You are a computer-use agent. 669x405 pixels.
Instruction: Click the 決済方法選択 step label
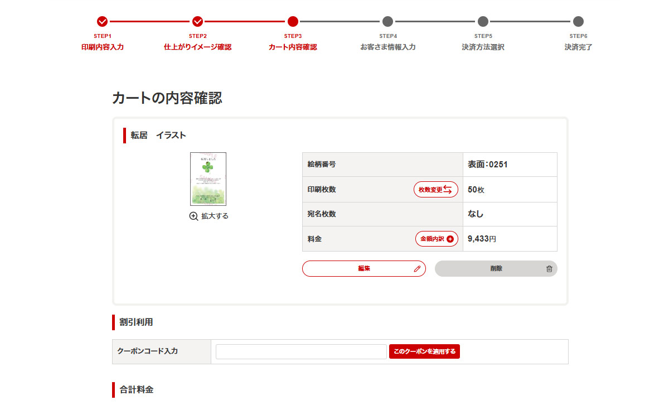tap(483, 47)
